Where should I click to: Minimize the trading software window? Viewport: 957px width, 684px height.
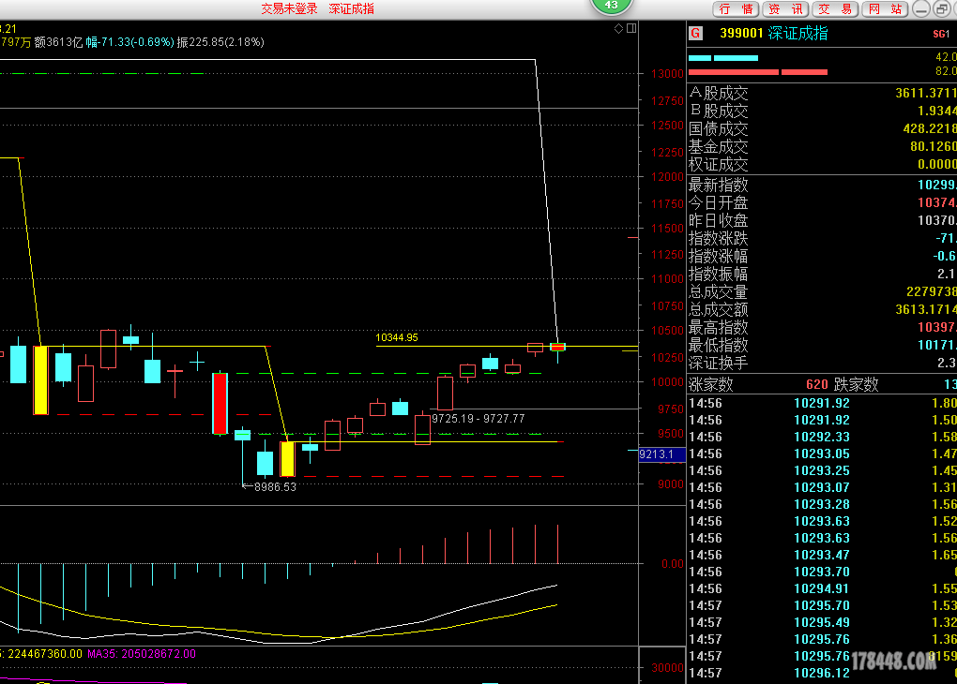(921, 8)
